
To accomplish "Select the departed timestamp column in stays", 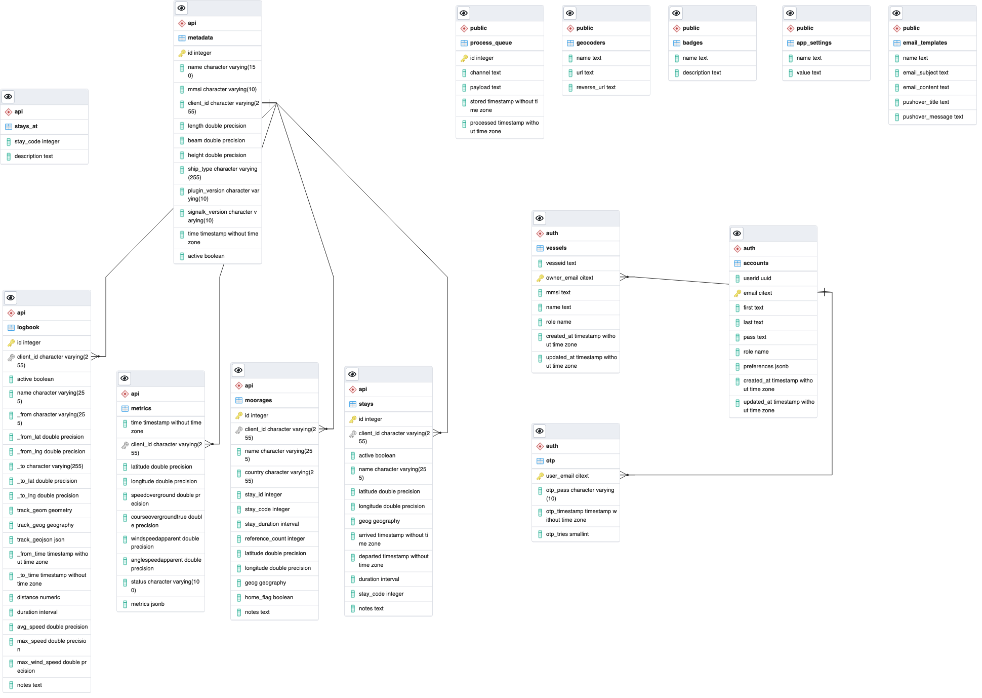I will 389,561.
